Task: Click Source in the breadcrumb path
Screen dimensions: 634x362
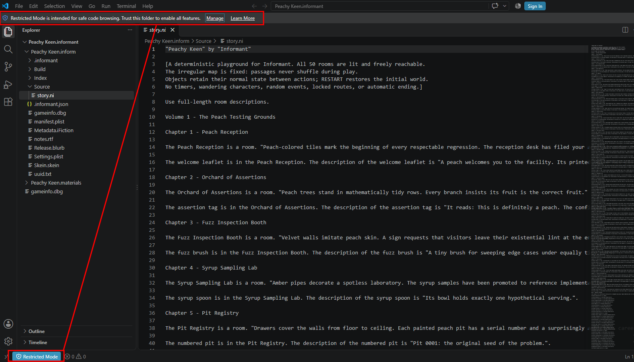Action: click(204, 41)
